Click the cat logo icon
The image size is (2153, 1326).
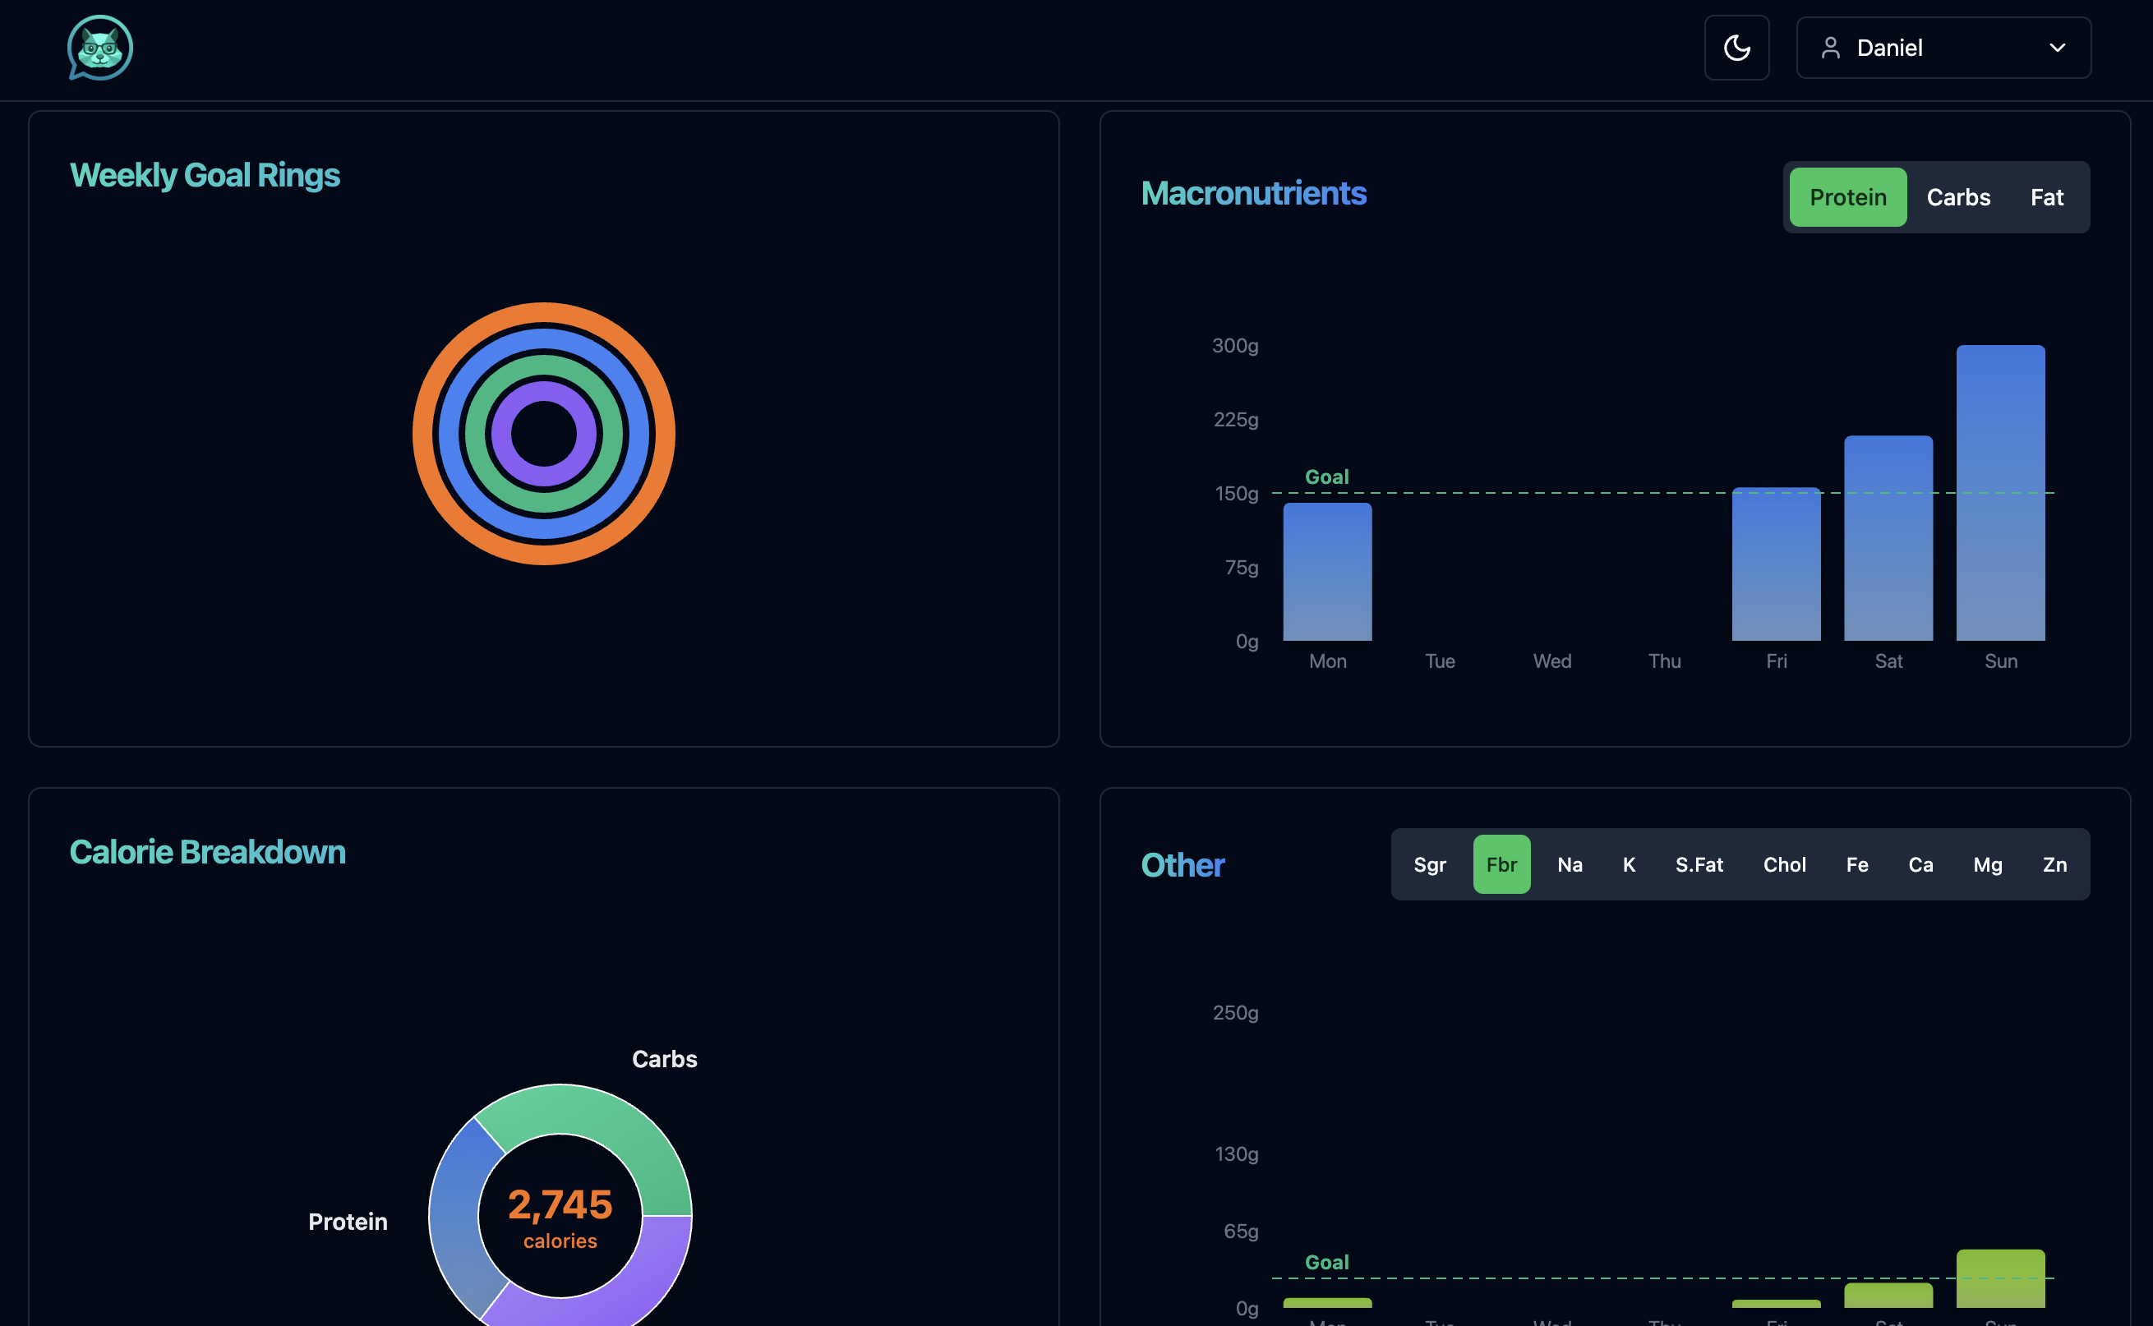[x=100, y=48]
